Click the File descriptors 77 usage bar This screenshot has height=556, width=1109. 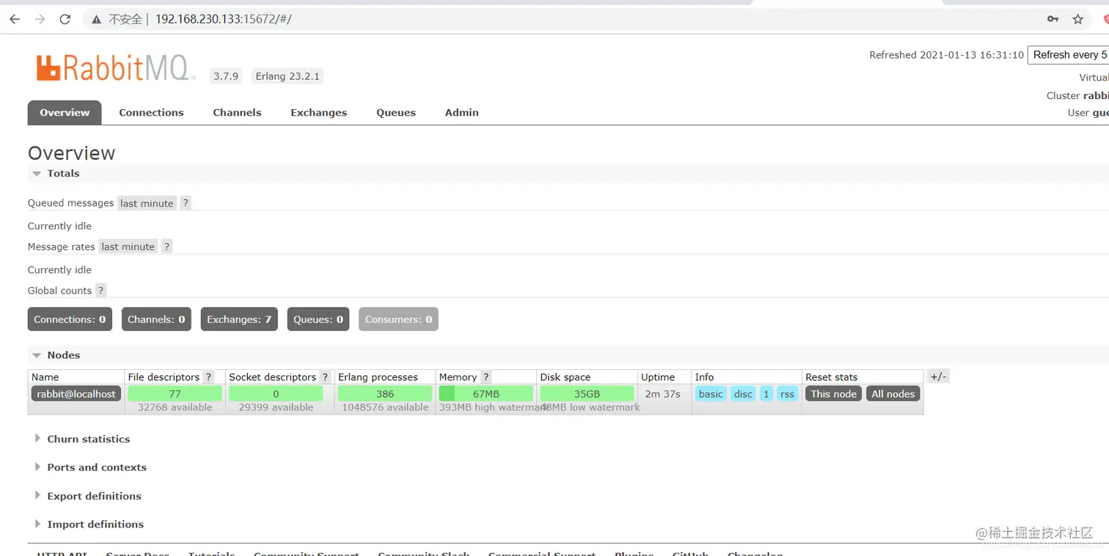point(175,394)
